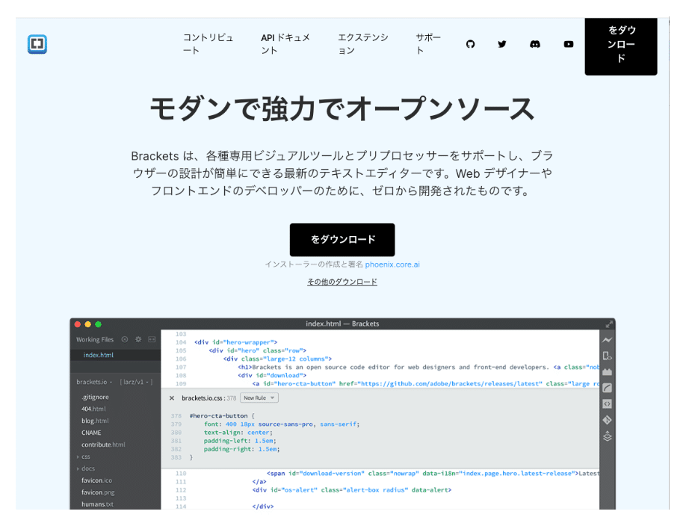This screenshot has height=529, width=689.
Task: Select favicon.png in file tree
Action: click(98, 492)
